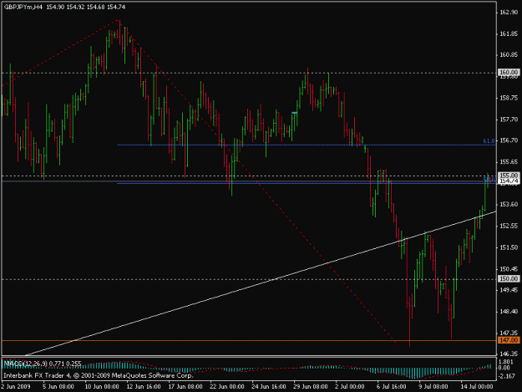Click the 160.85 price scale value
This screenshot has height=392, width=522.
(x=509, y=55)
